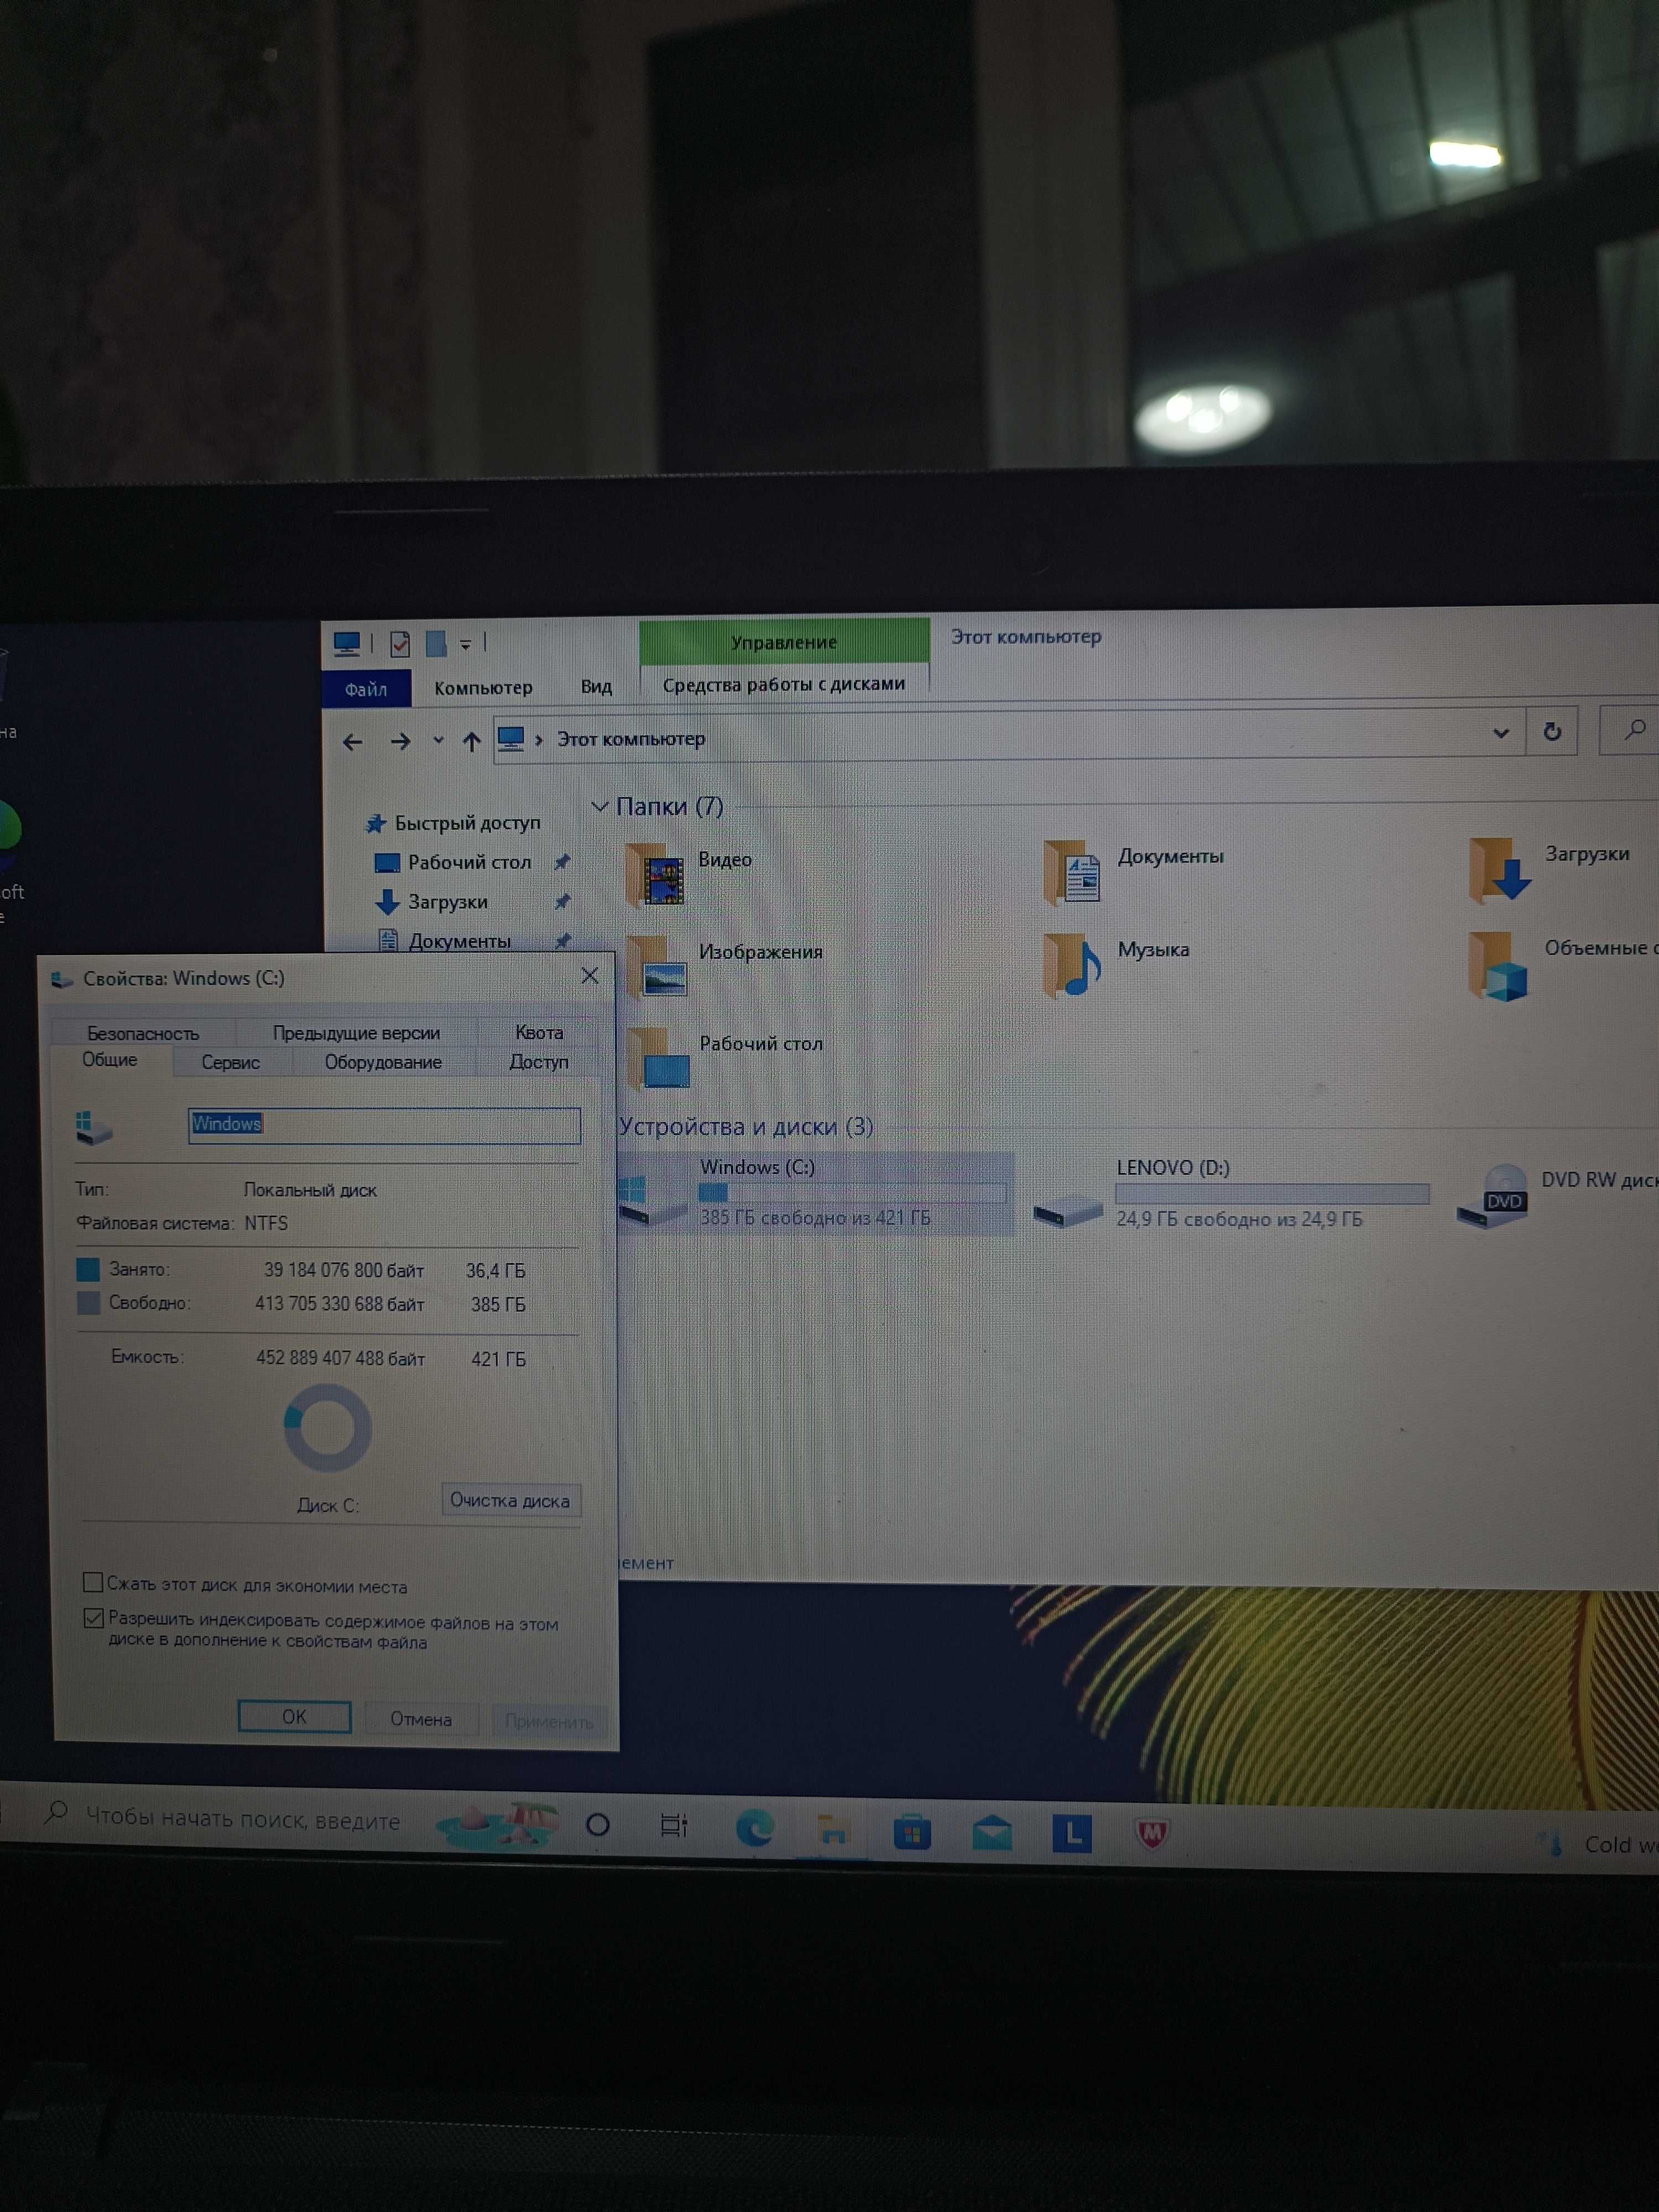Select Загрузки in the sidebar
The height and width of the screenshot is (2212, 1659).
click(x=447, y=902)
